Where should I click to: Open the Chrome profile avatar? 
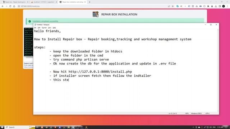(x=224, y=6)
